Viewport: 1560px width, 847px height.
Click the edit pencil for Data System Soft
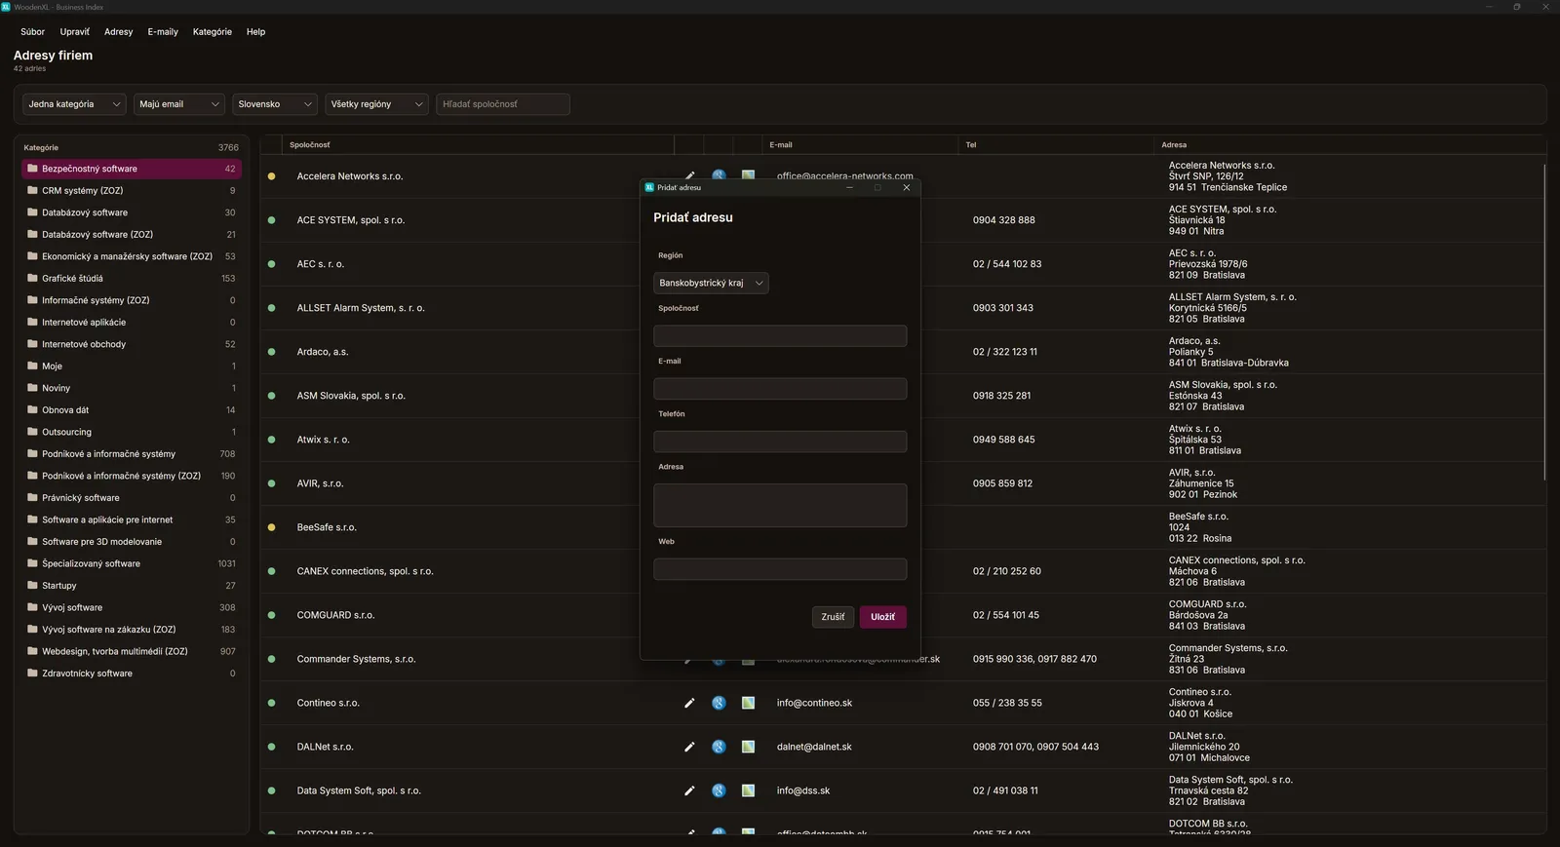pyautogui.click(x=689, y=790)
